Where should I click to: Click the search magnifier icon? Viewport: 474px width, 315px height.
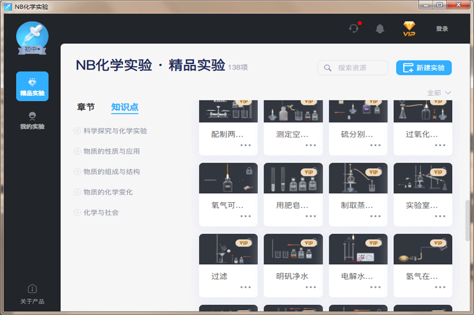coord(328,68)
